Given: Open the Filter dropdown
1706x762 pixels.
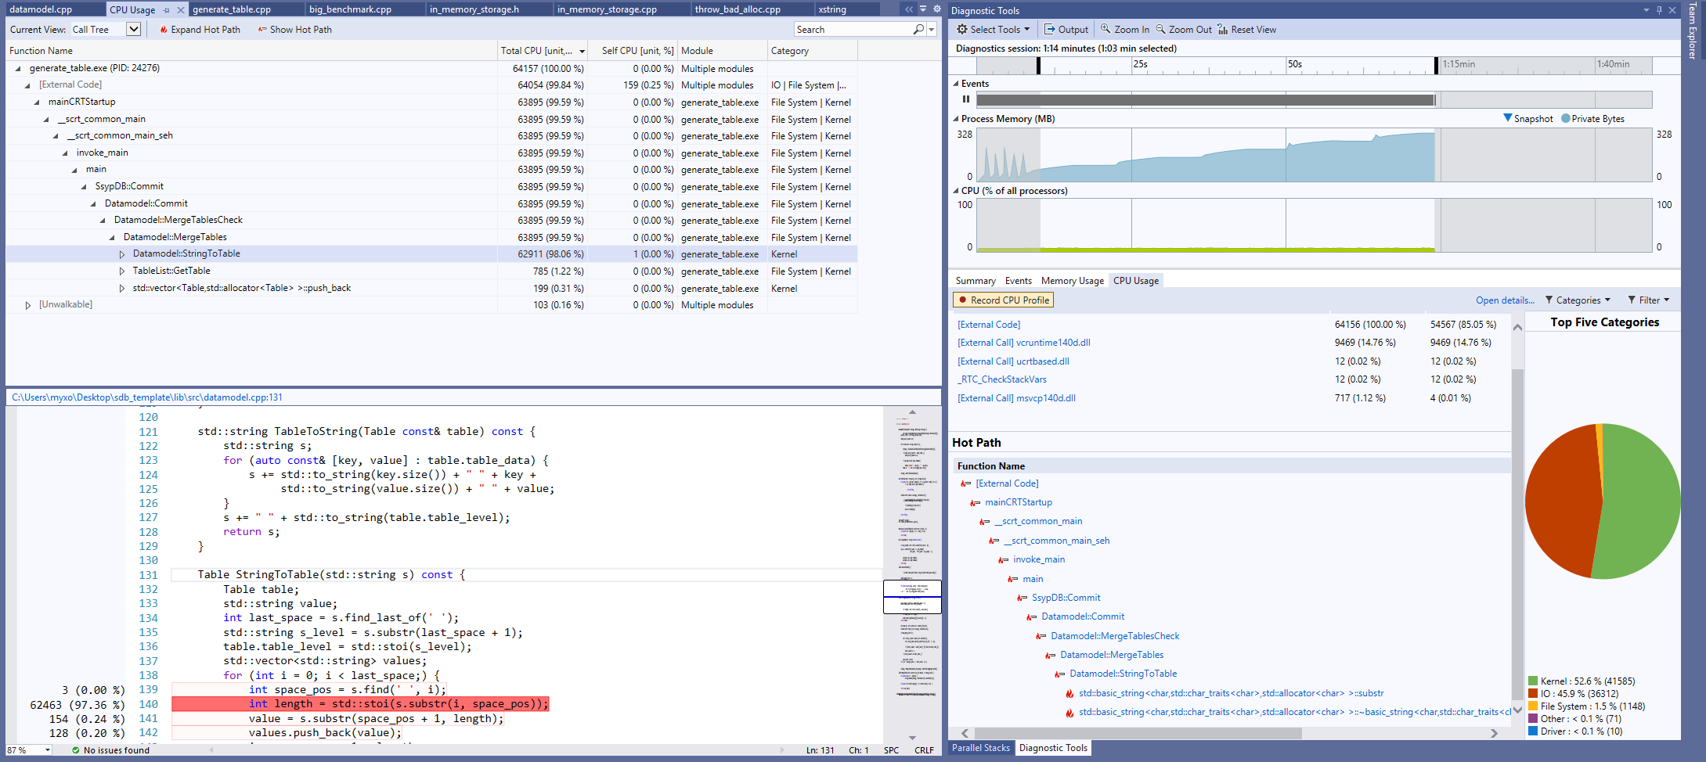Looking at the screenshot, I should [1649, 300].
